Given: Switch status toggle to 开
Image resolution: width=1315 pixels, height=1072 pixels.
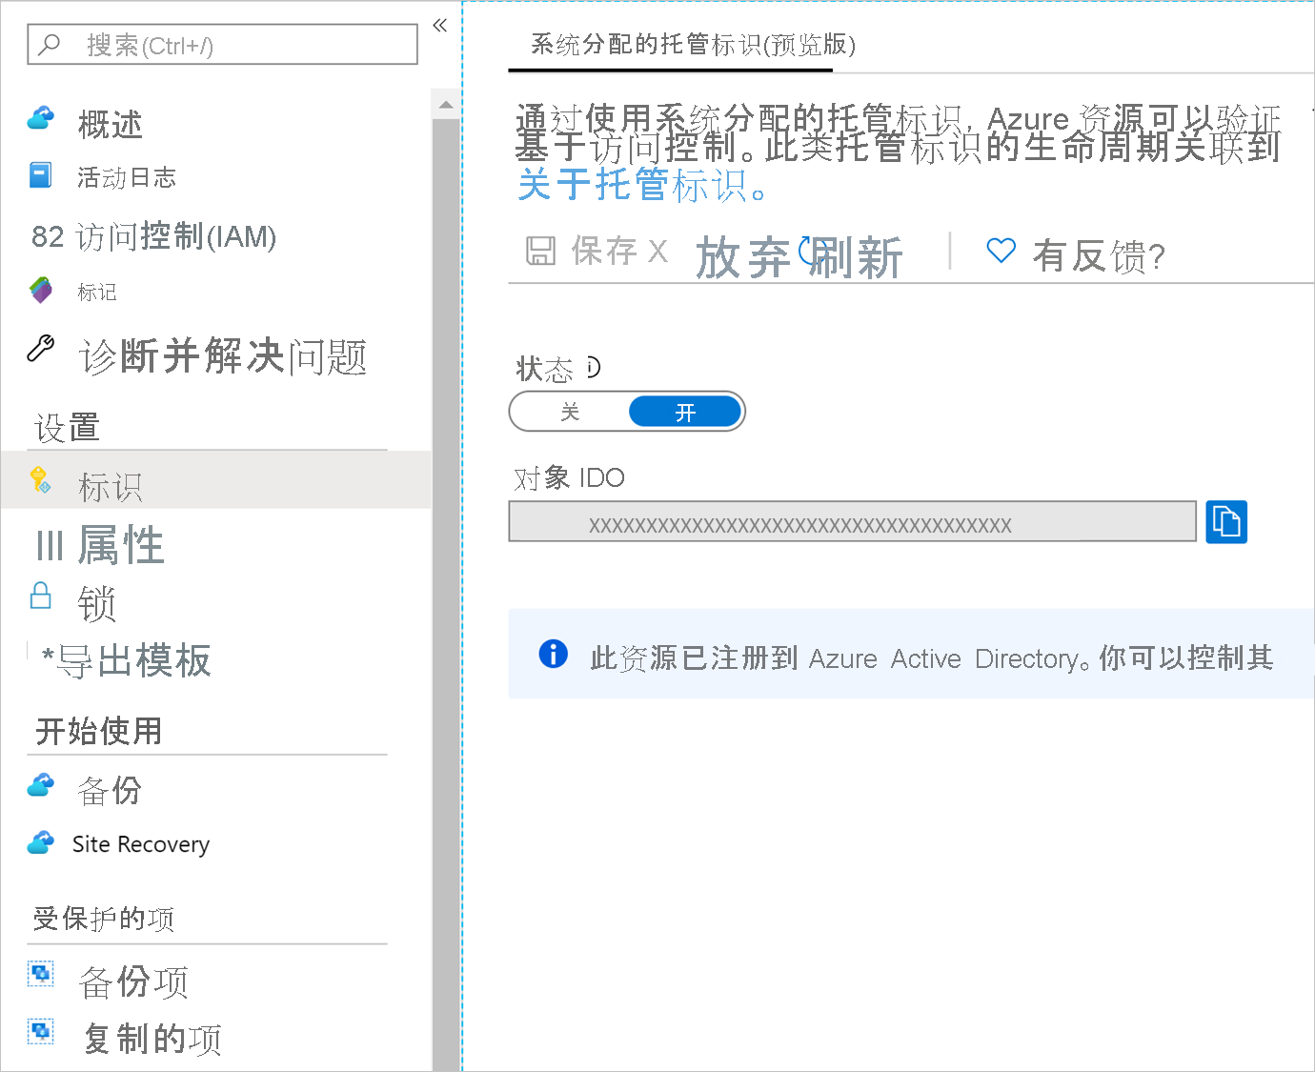Looking at the screenshot, I should click(x=685, y=412).
